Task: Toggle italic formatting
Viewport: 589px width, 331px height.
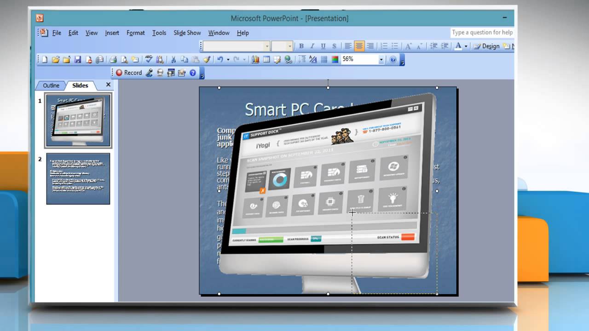Action: pyautogui.click(x=312, y=46)
